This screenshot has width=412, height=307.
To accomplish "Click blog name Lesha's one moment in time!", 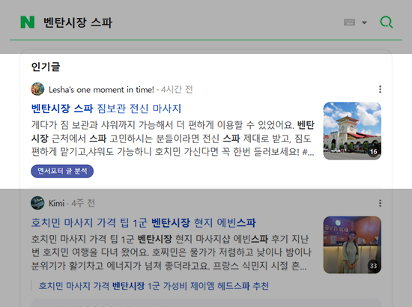I will pyautogui.click(x=101, y=90).
